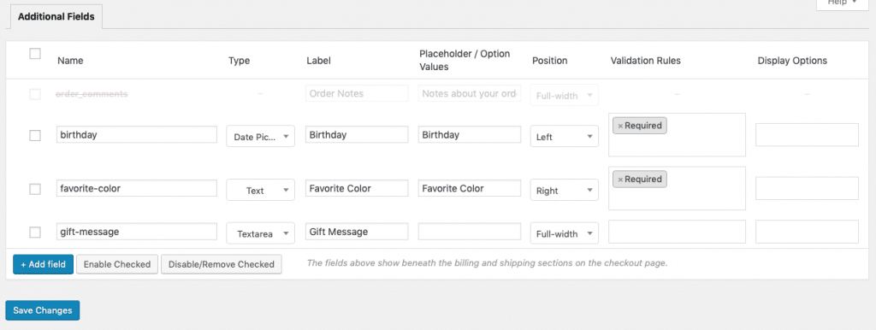The height and width of the screenshot is (330, 876).
Task: Open Full-width position dropdown for gift-message
Action: (565, 233)
